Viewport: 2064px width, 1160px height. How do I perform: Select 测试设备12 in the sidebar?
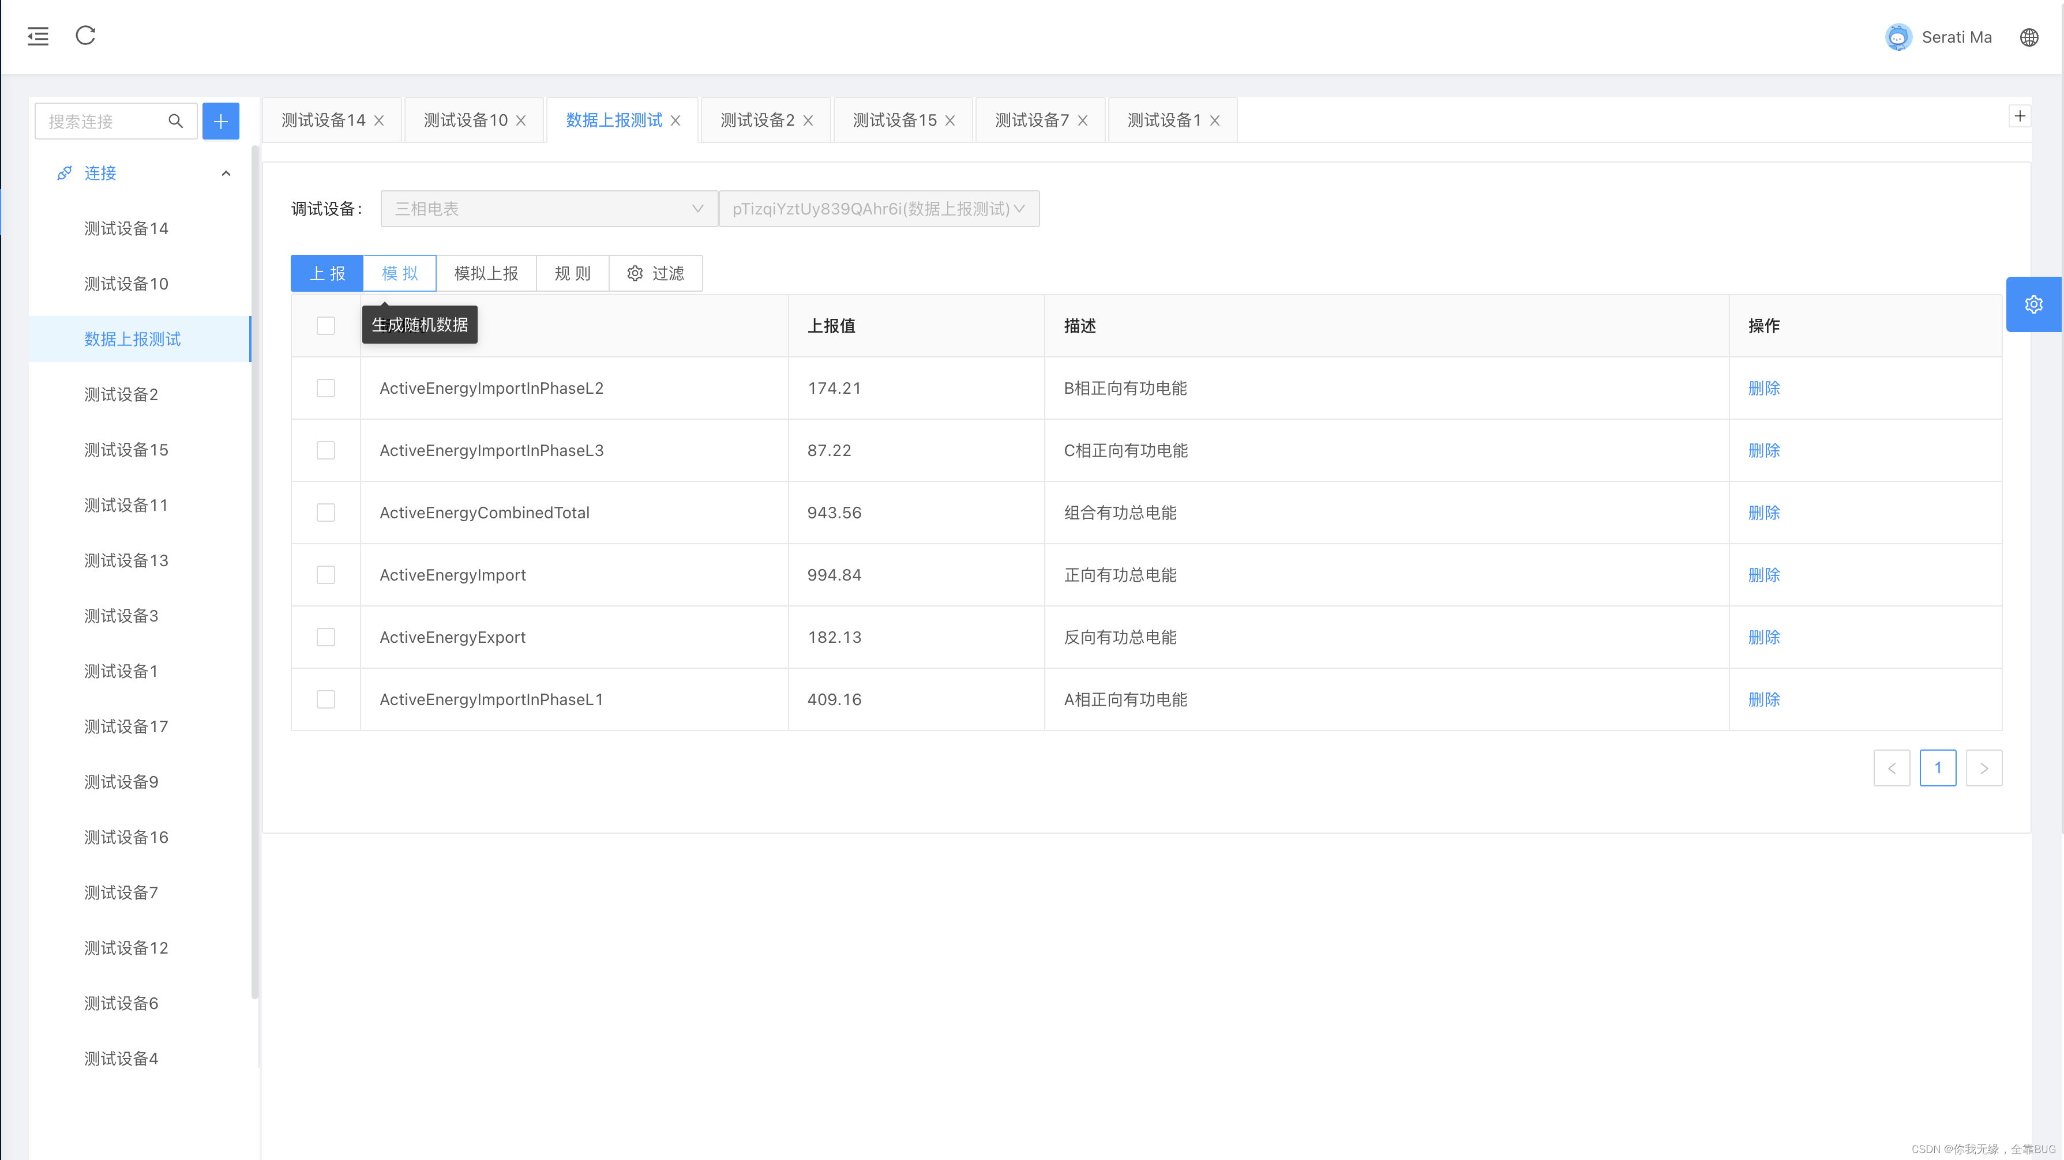point(140,948)
